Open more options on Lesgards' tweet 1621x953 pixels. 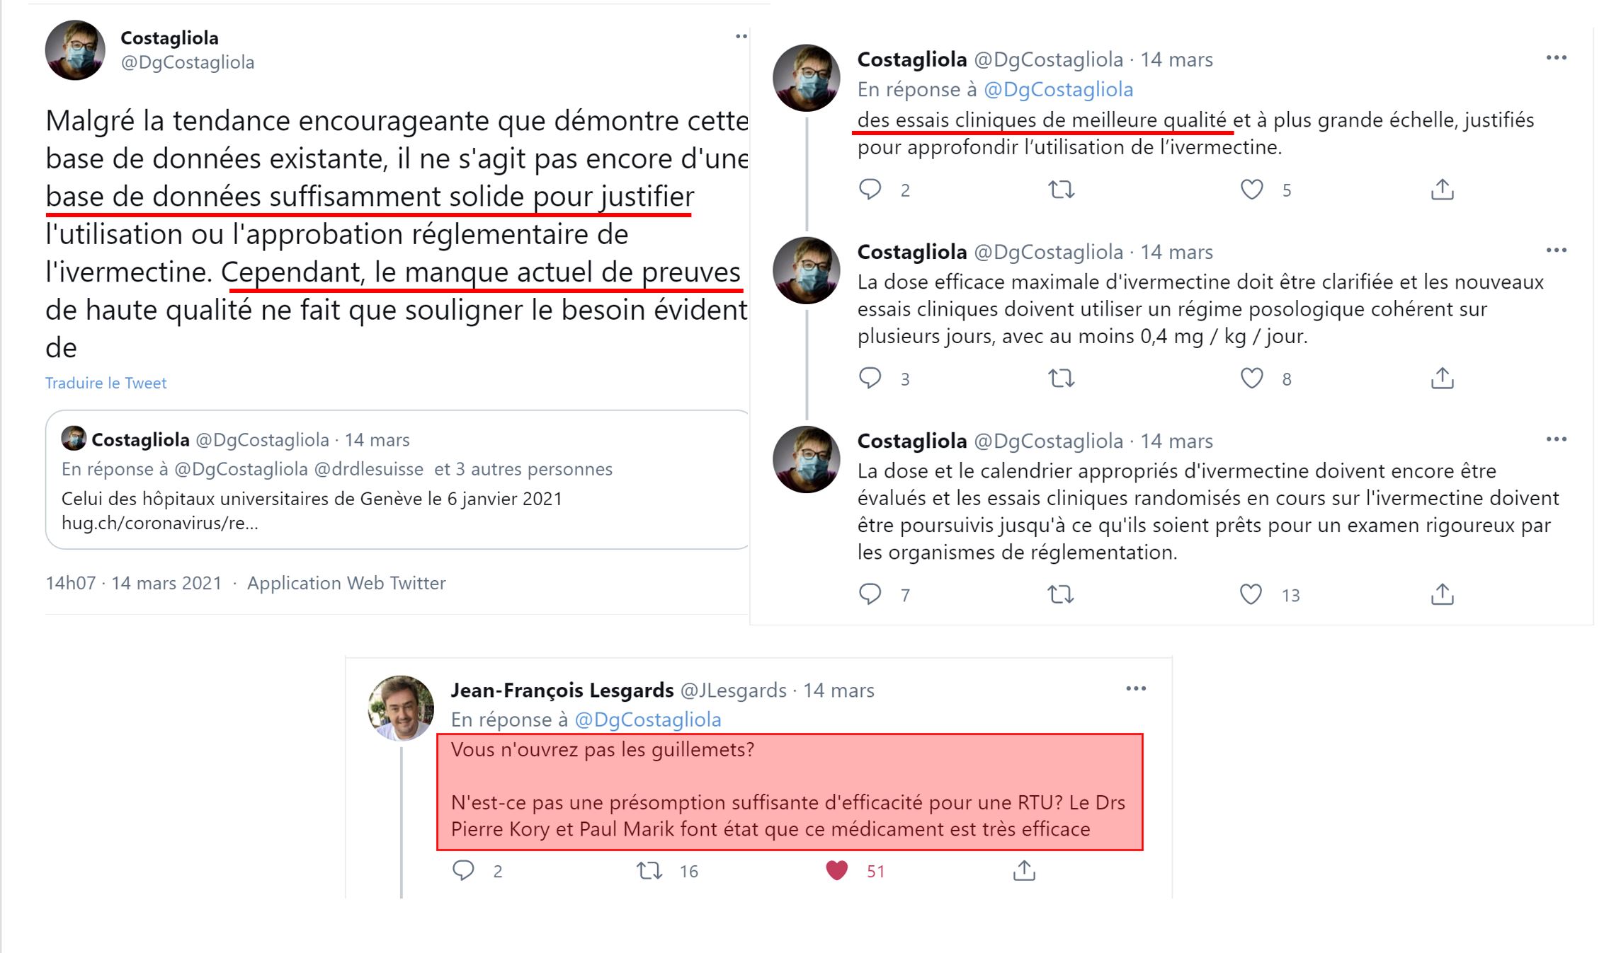1136,688
